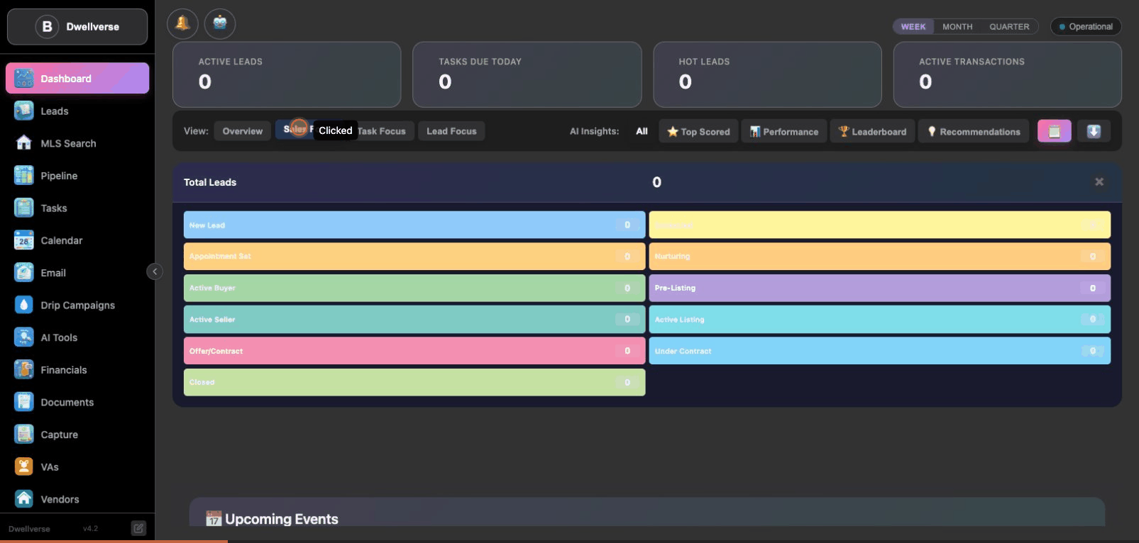This screenshot has width=1139, height=543.
Task: Click the Capture sidebar icon
Action: tap(24, 435)
